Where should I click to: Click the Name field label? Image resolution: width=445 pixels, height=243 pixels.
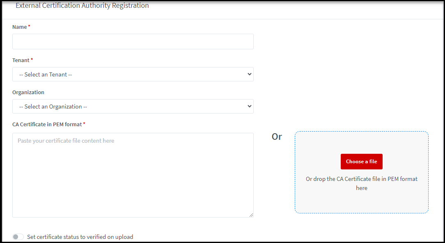[x=19, y=27]
